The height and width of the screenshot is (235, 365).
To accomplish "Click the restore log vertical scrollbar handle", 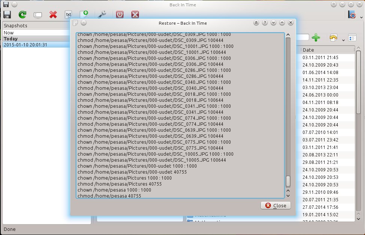I will [288, 181].
